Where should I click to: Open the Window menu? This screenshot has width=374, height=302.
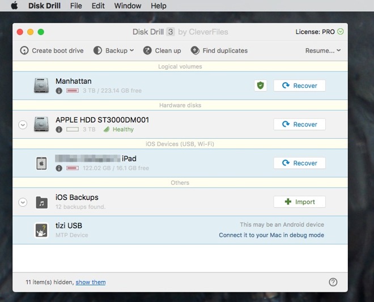click(x=127, y=6)
